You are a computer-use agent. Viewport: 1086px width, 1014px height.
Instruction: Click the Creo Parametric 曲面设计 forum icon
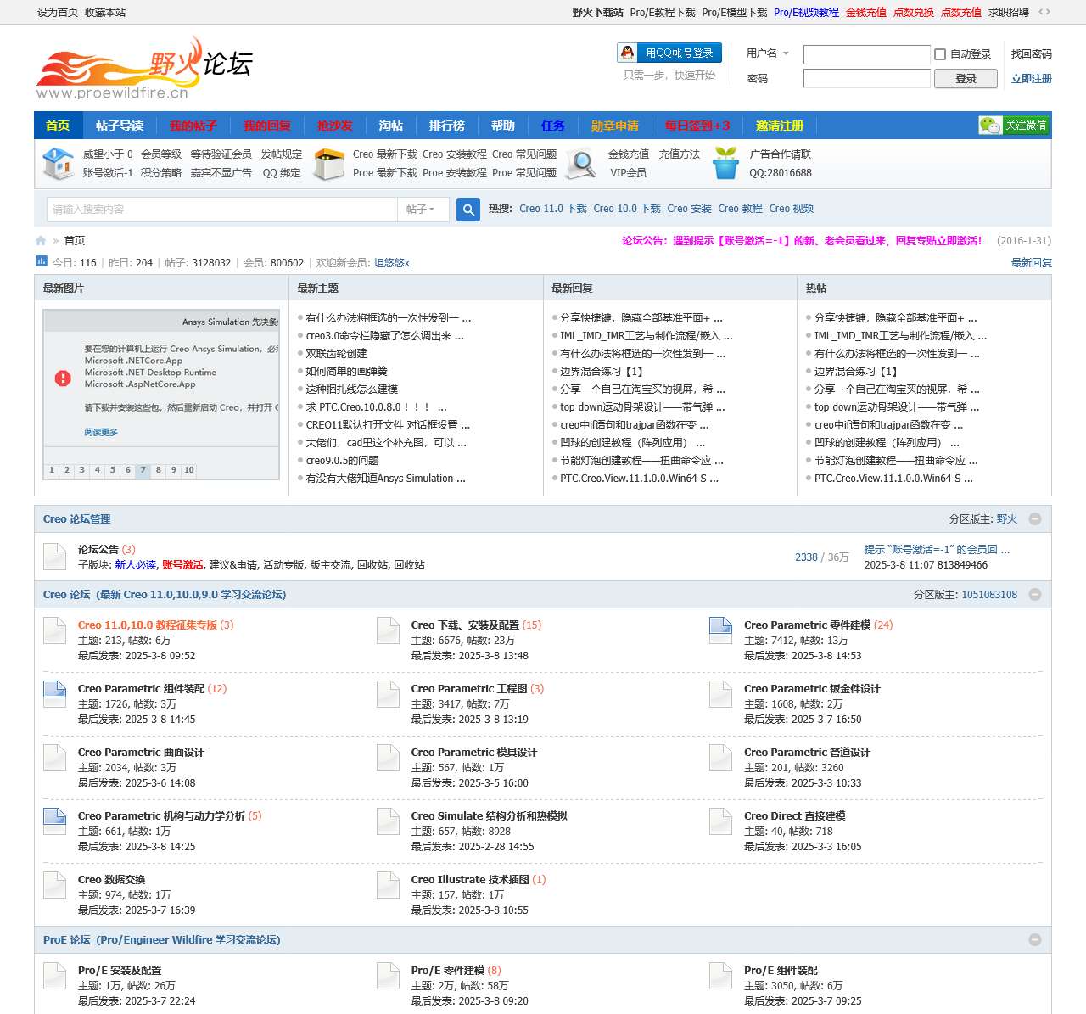pyautogui.click(x=54, y=759)
